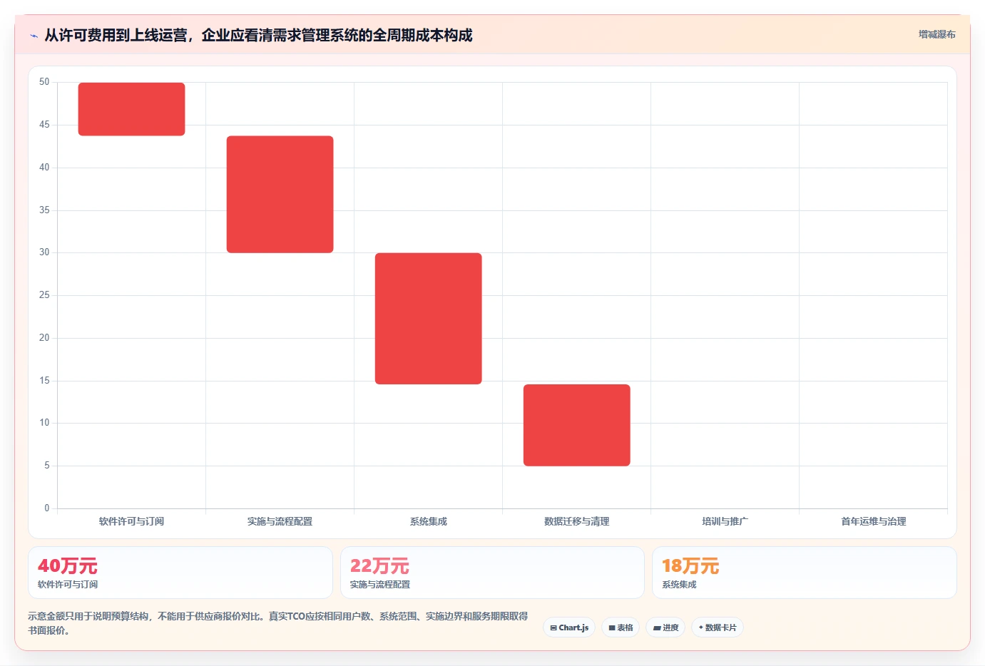
Task: Click the y-axis value 0
Action: [47, 508]
